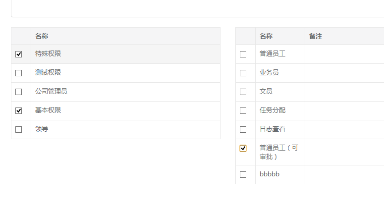
Task: Click the 日志查看 row label
Action: pos(273,129)
